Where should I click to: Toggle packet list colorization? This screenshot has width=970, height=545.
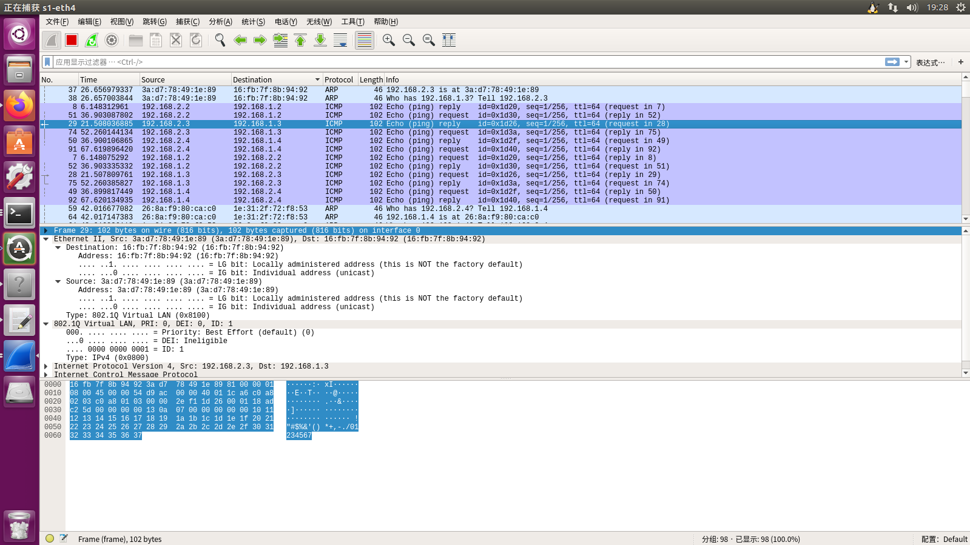point(364,40)
